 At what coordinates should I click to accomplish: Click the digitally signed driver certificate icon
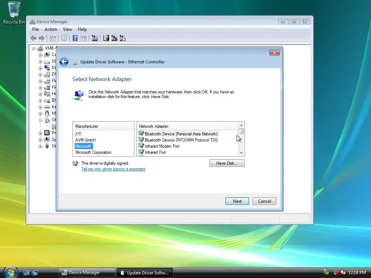(75, 163)
